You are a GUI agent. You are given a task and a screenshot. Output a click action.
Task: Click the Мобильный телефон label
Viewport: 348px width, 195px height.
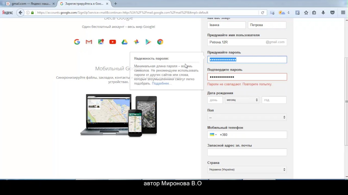[225, 128]
